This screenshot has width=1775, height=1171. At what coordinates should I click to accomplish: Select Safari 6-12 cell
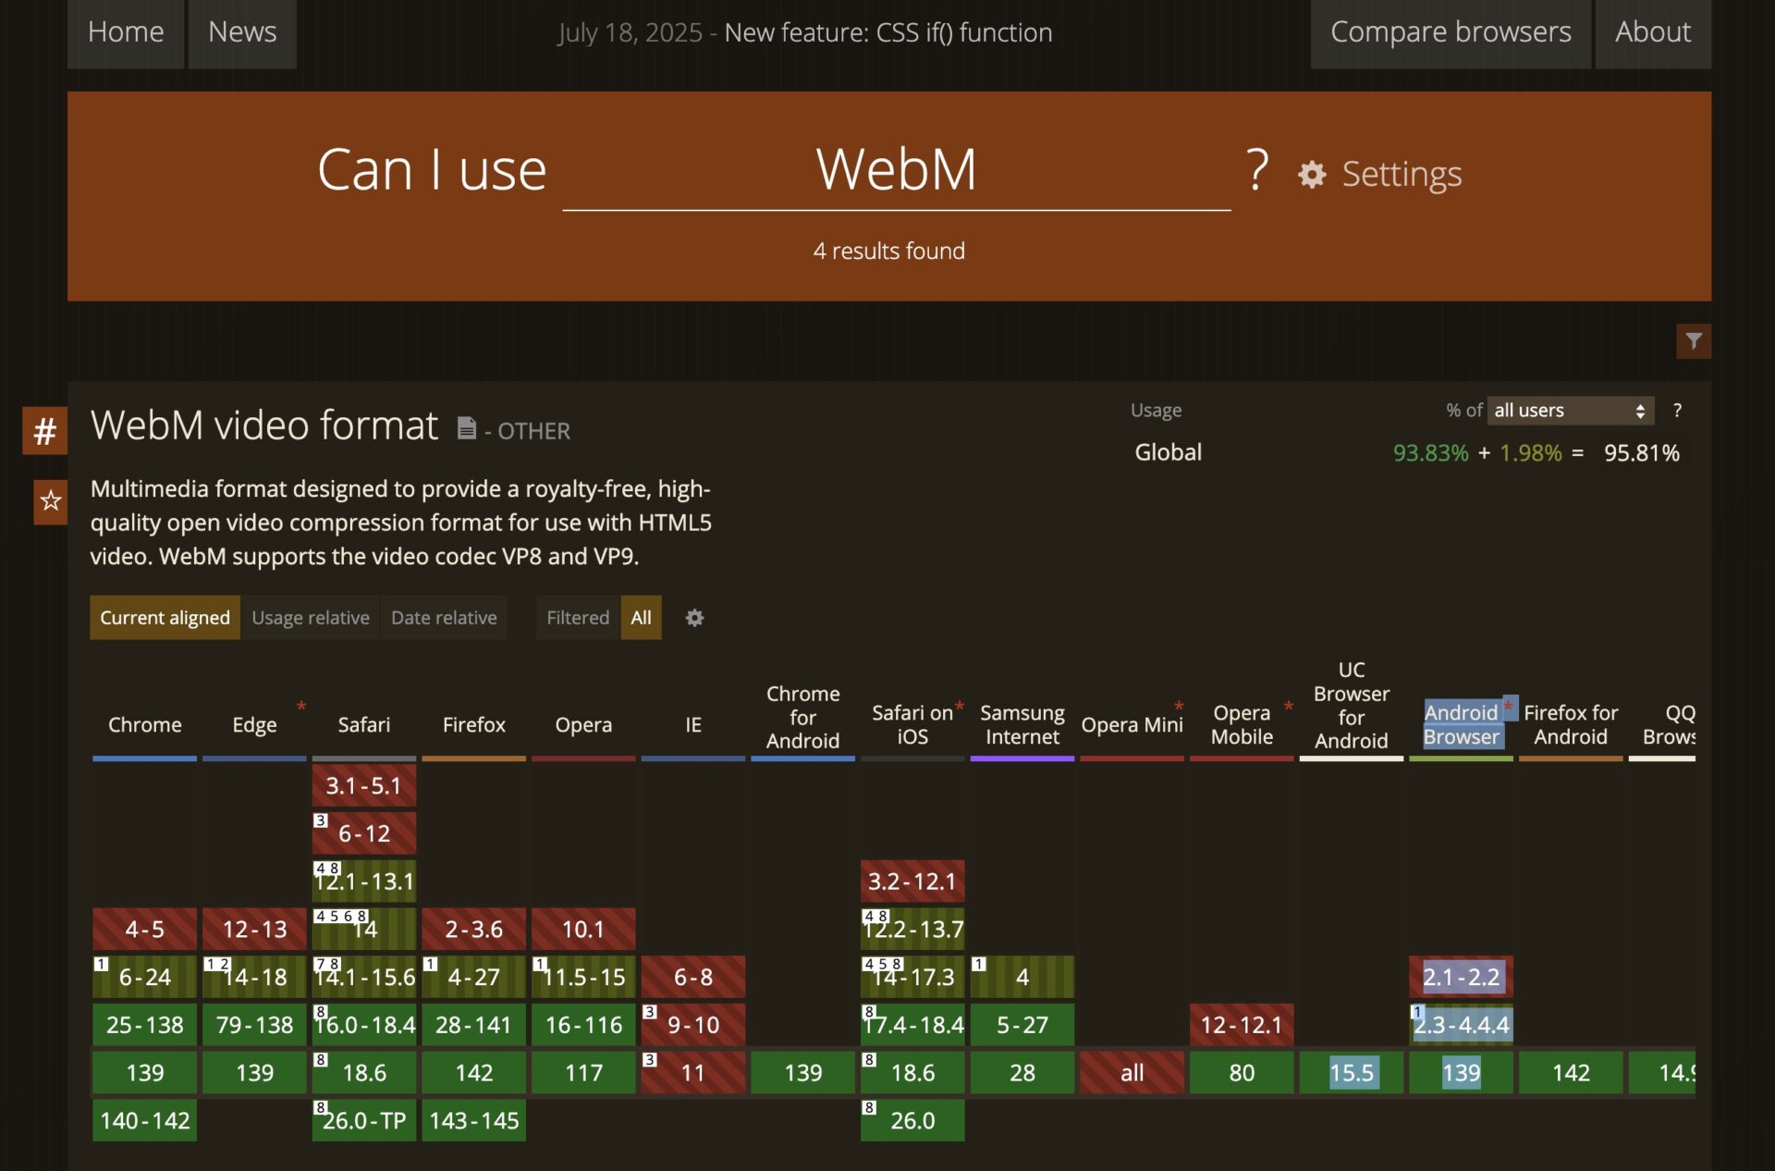click(364, 833)
